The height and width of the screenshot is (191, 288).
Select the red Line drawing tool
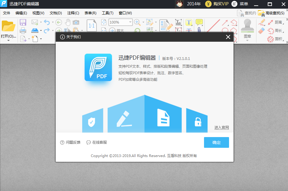coord(213,26)
